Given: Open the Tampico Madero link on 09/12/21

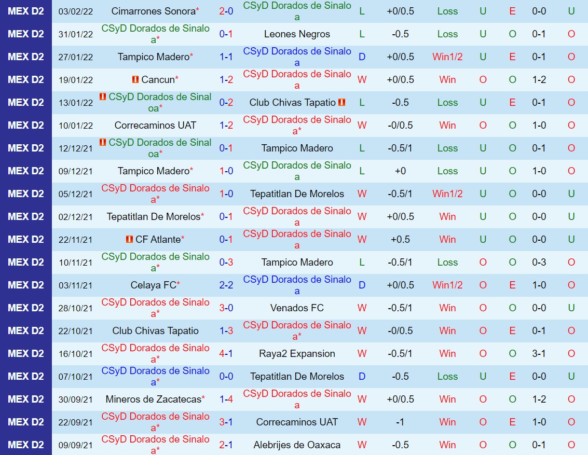Looking at the screenshot, I should 154,171.
